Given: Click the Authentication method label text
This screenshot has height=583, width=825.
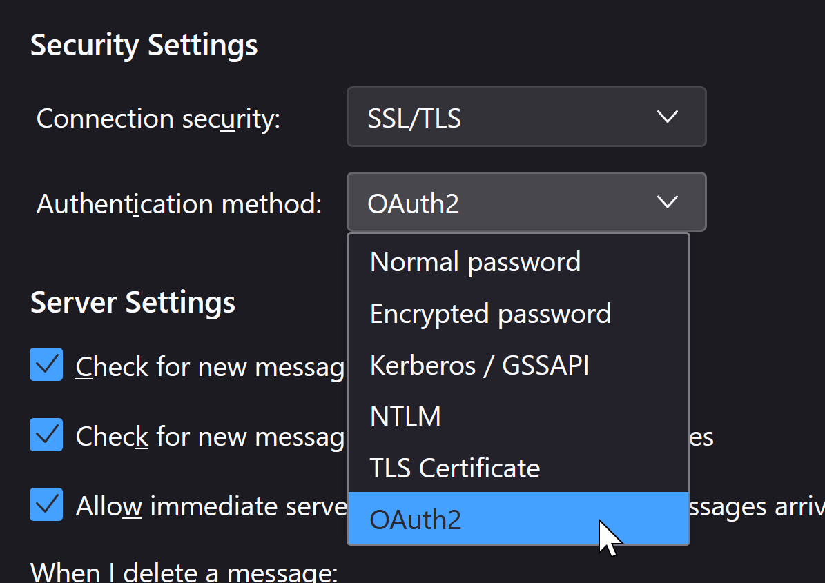Looking at the screenshot, I should [179, 204].
